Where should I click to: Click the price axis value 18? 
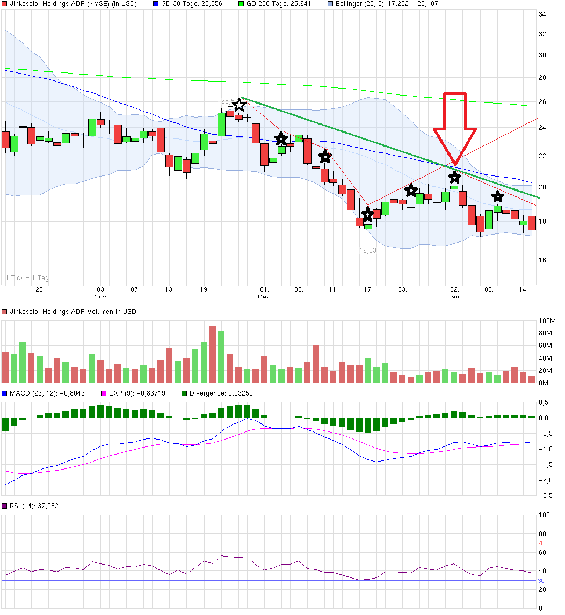pyautogui.click(x=542, y=222)
